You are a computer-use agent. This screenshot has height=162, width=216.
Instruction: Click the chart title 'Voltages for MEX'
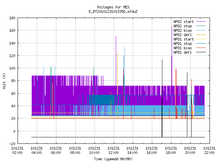coord(113,7)
